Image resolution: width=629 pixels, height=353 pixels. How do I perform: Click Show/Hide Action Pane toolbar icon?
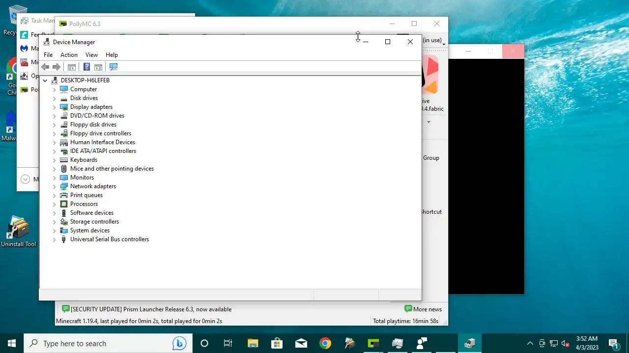coord(98,67)
